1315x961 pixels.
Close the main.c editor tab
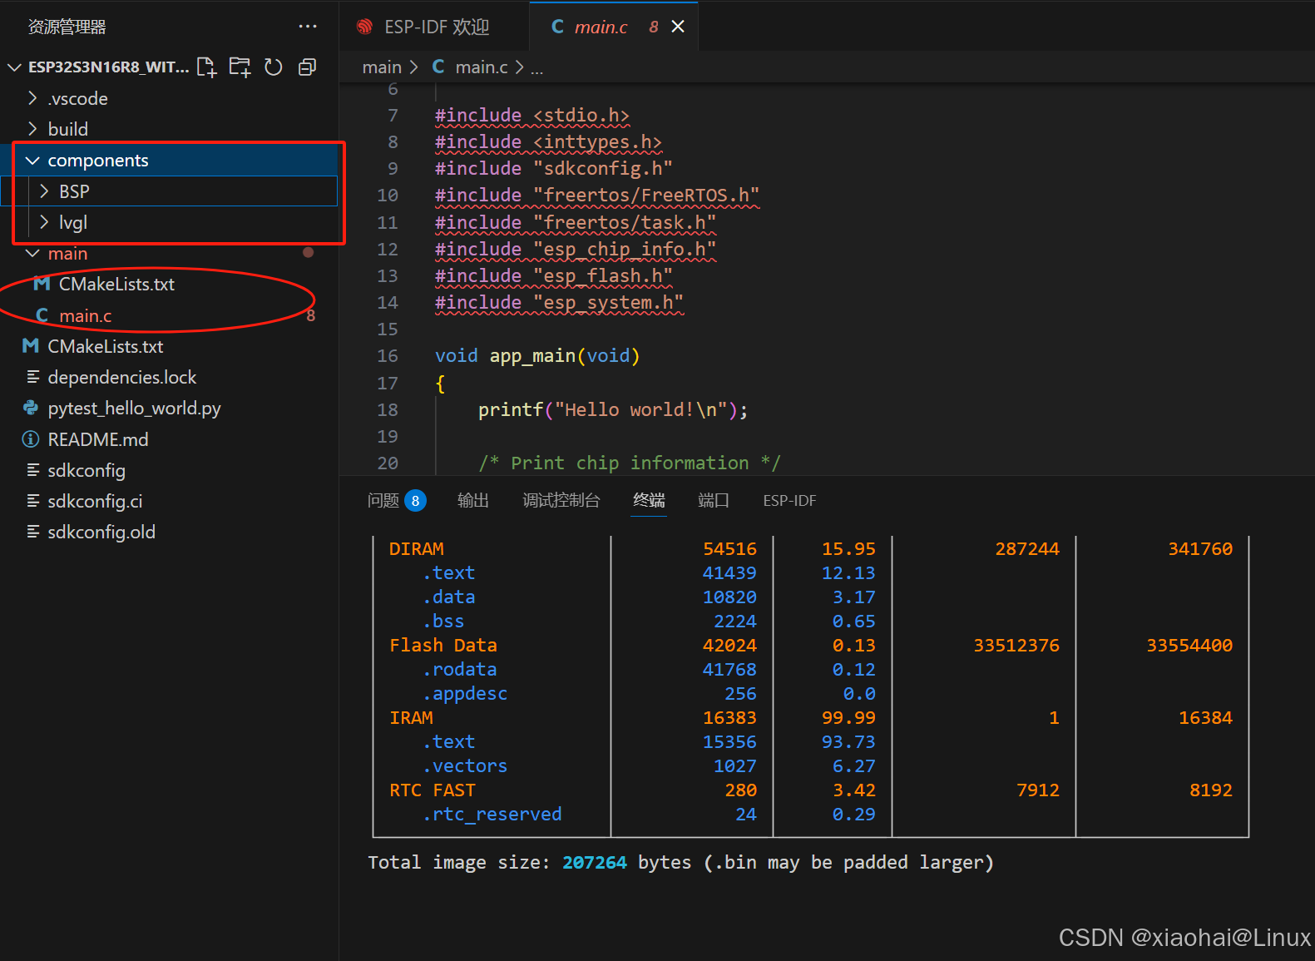[678, 27]
